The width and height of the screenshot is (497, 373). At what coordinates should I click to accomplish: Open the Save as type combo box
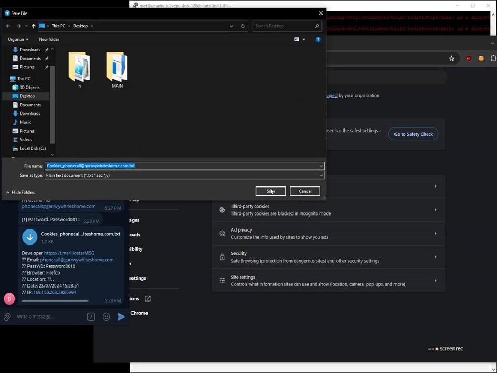point(184,175)
